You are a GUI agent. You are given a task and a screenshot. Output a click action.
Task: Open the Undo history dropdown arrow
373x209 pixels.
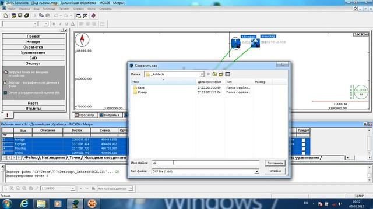(x=61, y=16)
